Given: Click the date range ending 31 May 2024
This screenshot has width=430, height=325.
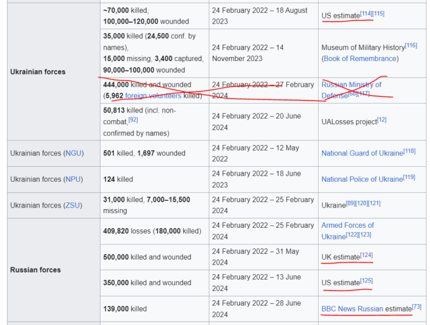Looking at the screenshot, I should point(264,257).
